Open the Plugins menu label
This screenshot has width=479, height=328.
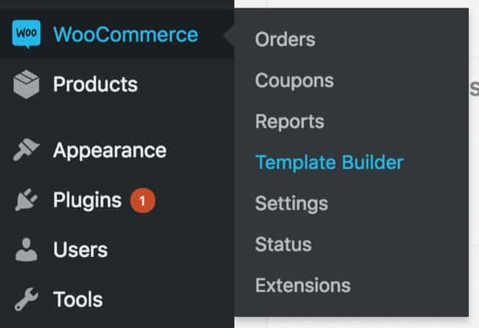pyautogui.click(x=87, y=201)
